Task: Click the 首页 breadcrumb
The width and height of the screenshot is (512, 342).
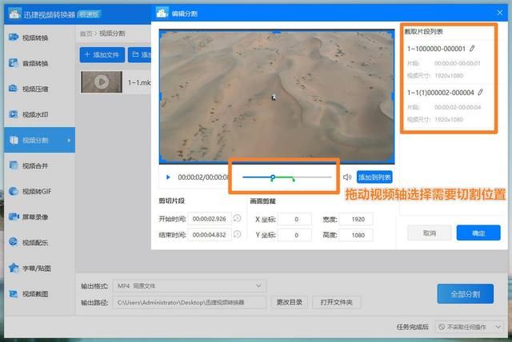Action: click(86, 34)
